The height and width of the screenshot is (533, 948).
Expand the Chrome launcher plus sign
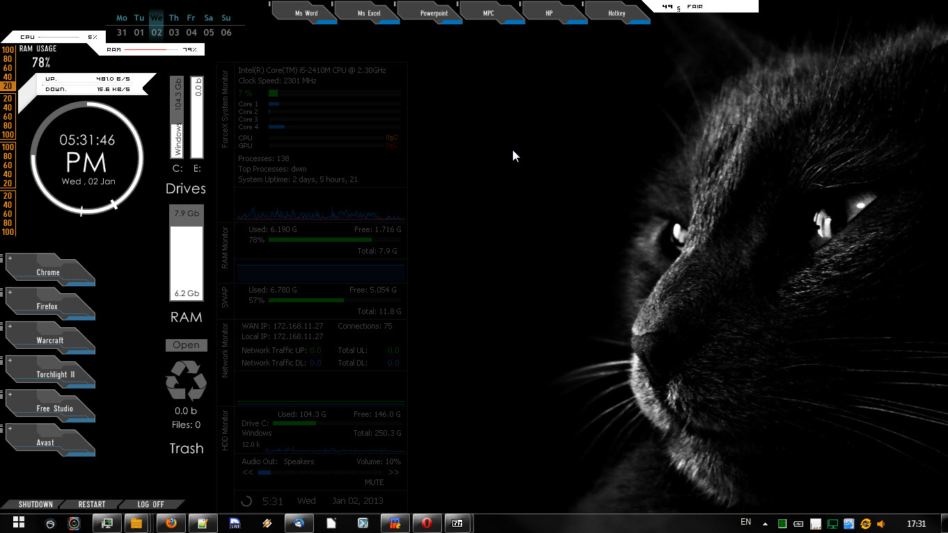[x=10, y=258]
